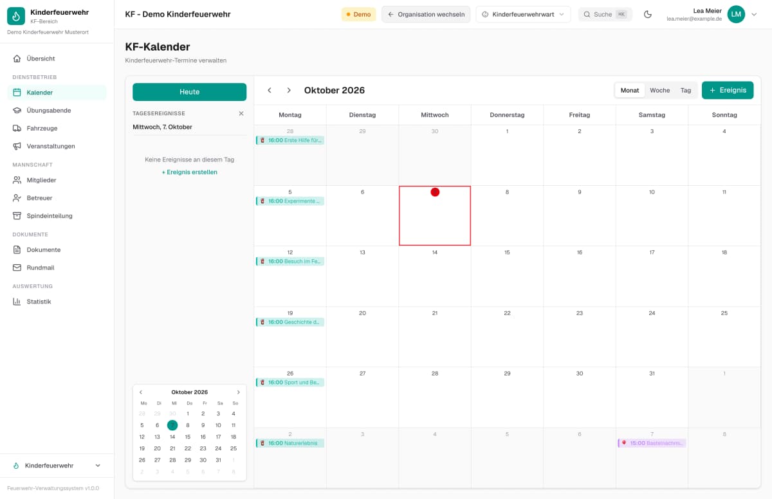The height and width of the screenshot is (499, 772).
Task: Switch to Monat view
Action: click(x=630, y=91)
